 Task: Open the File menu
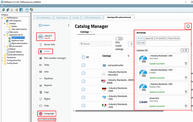[x=2, y=6]
